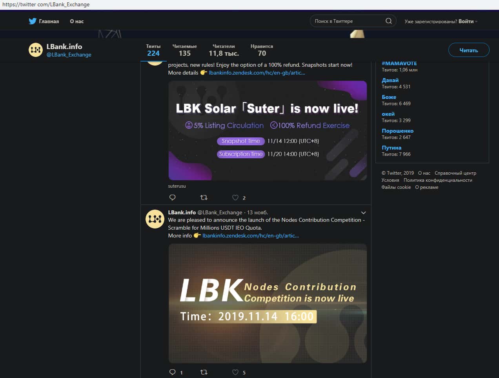This screenshot has width=499, height=378.
Task: Focus the Поиск в Твиттере search field
Action: click(353, 21)
